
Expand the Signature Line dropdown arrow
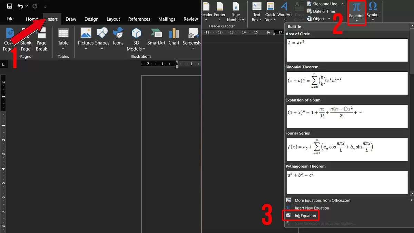coord(342,4)
